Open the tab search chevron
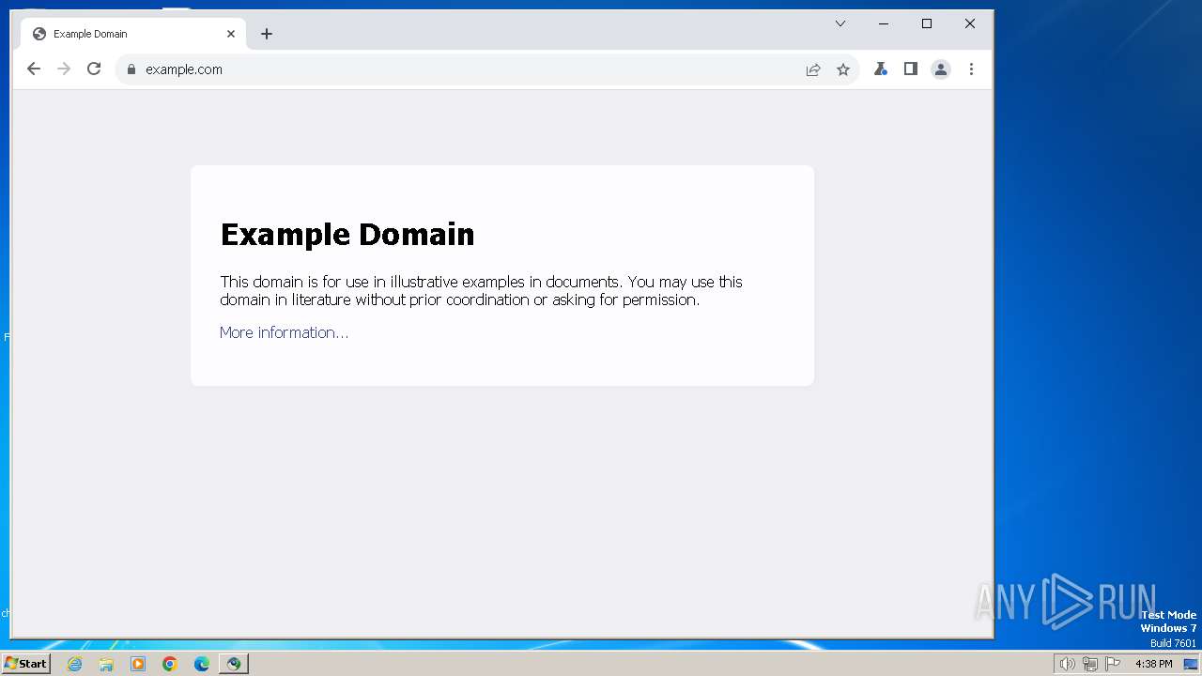This screenshot has height=676, width=1202. coord(840,23)
